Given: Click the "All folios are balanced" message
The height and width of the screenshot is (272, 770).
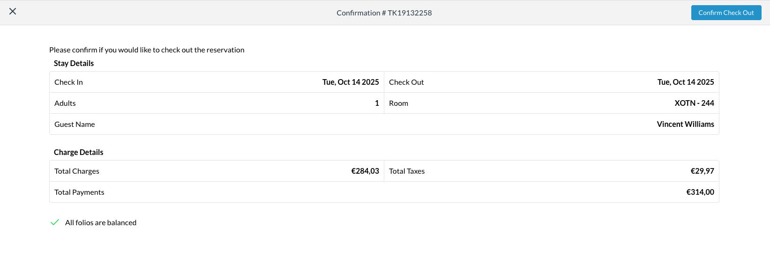Looking at the screenshot, I should point(101,222).
